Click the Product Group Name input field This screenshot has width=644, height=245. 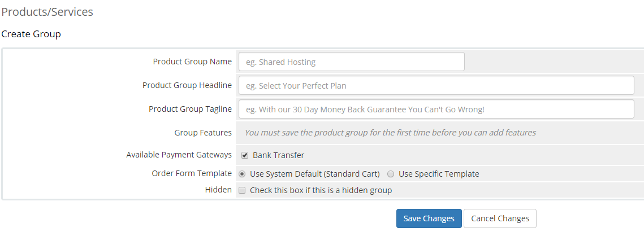(x=351, y=62)
